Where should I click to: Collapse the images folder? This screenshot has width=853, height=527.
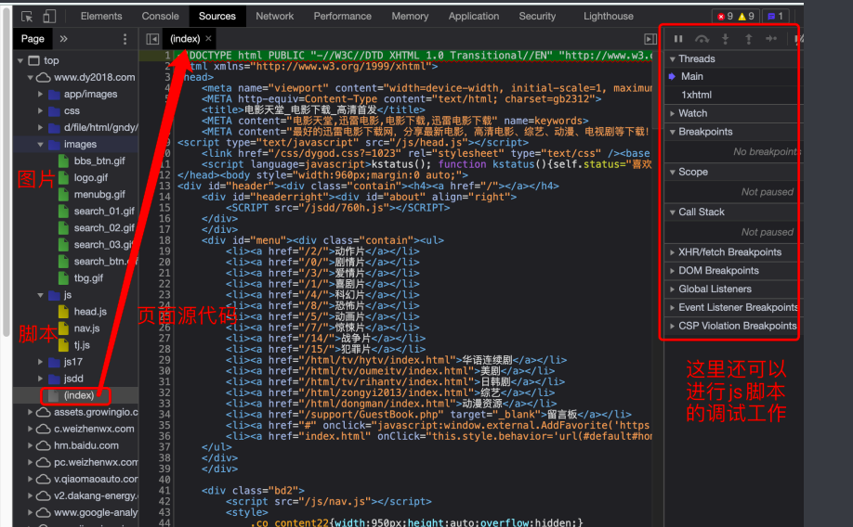(x=40, y=145)
